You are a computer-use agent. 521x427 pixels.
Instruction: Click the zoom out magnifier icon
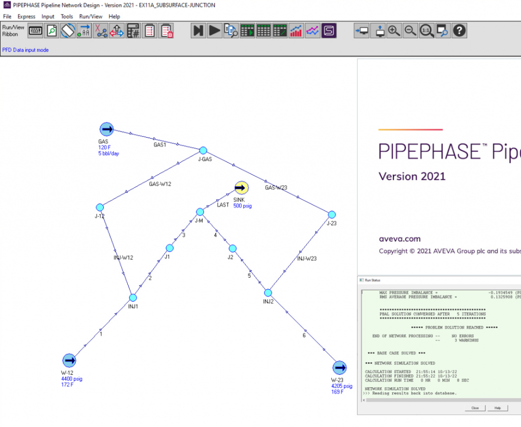pos(411,31)
